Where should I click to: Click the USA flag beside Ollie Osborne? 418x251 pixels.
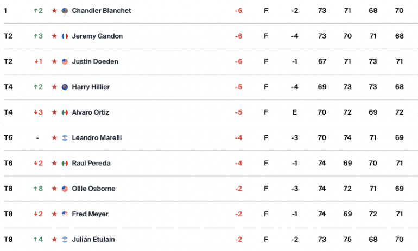coord(65,189)
